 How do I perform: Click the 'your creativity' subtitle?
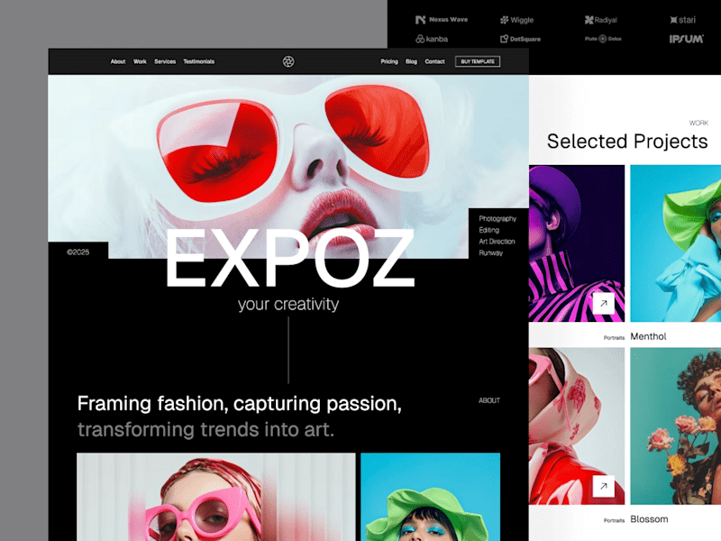point(288,305)
